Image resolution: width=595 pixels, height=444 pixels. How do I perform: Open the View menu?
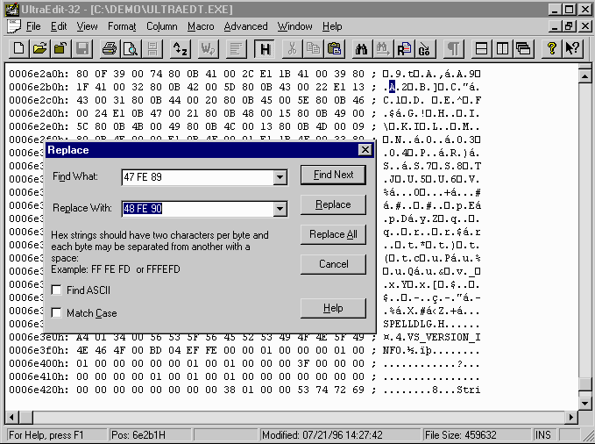(x=87, y=26)
